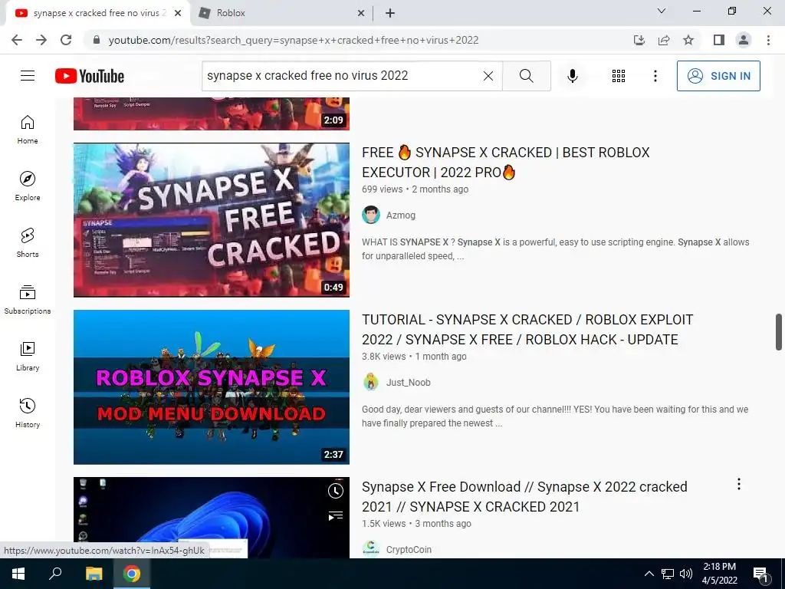Image resolution: width=785 pixels, height=589 pixels.
Task: Open Library in sidebar
Action: click(28, 356)
